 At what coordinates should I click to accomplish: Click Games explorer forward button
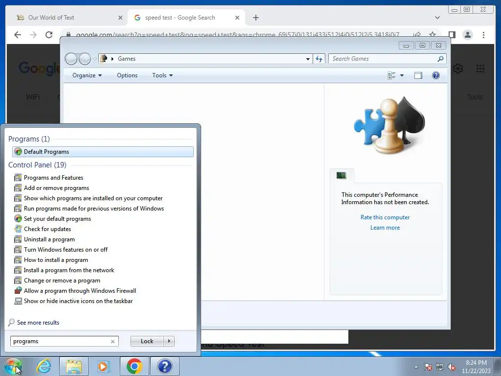pos(85,59)
